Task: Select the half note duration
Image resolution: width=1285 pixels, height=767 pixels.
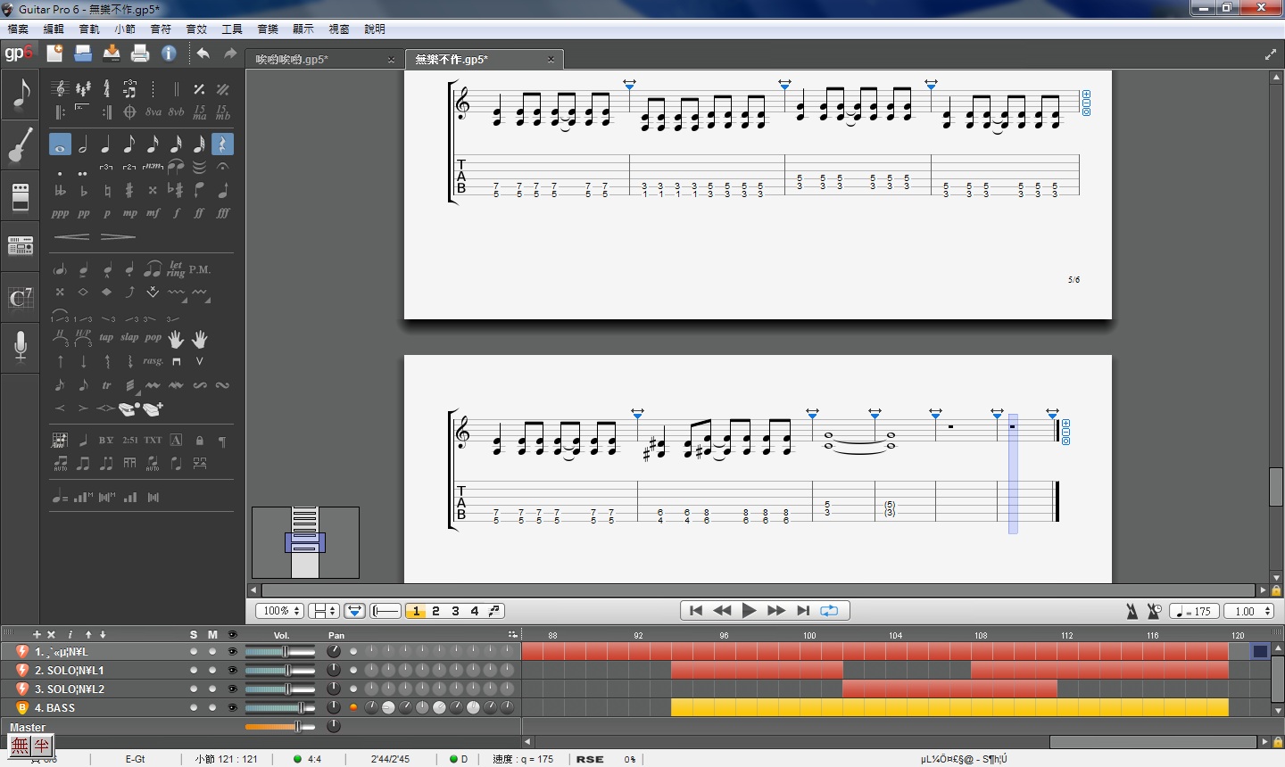Action: [x=83, y=144]
